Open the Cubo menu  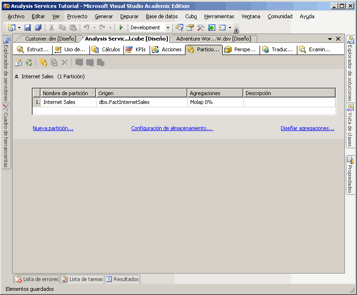point(191,16)
